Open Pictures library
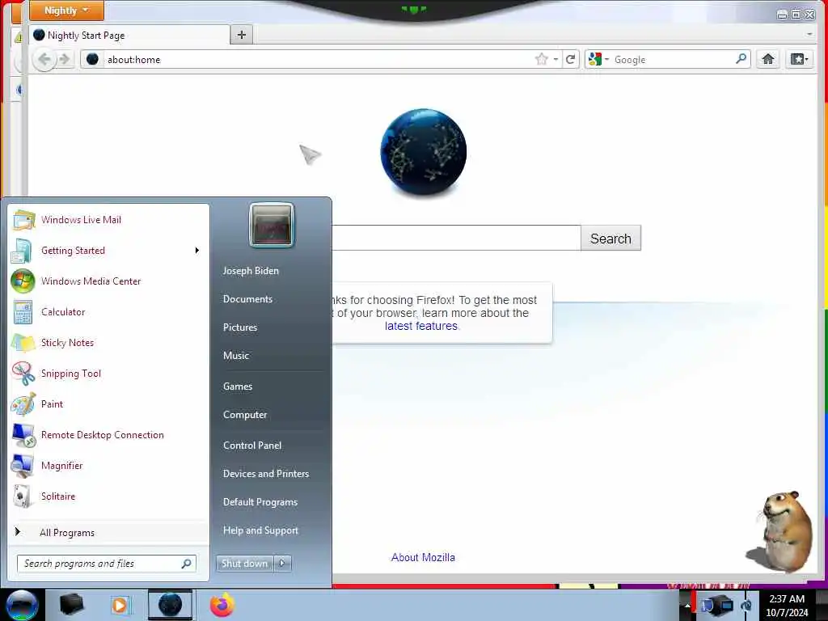Screen dimensions: 828x621 click(239, 327)
